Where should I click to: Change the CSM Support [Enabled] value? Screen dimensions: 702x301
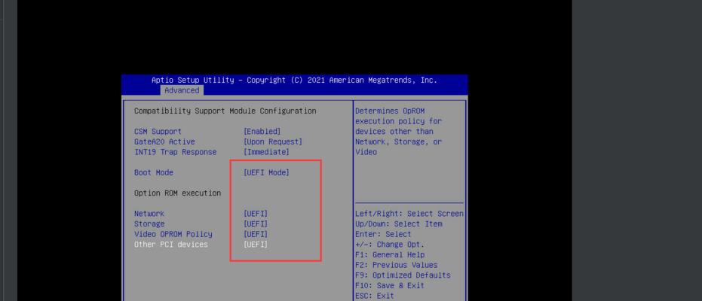click(262, 131)
